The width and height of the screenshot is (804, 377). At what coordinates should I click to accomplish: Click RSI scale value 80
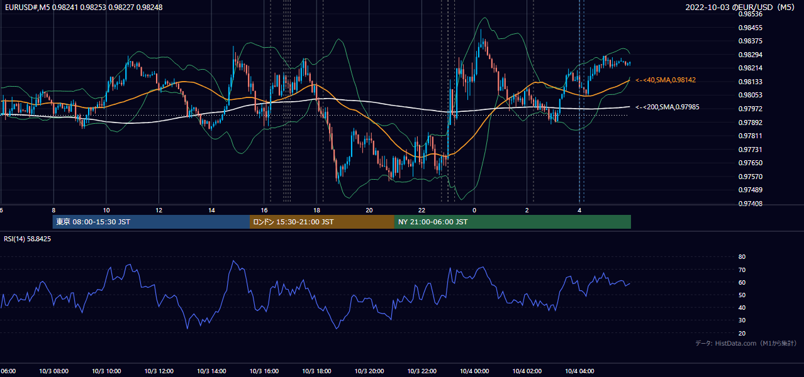[x=742, y=257]
